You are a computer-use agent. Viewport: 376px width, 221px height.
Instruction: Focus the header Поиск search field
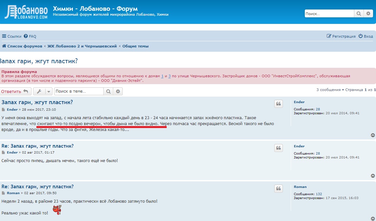tap(329, 14)
